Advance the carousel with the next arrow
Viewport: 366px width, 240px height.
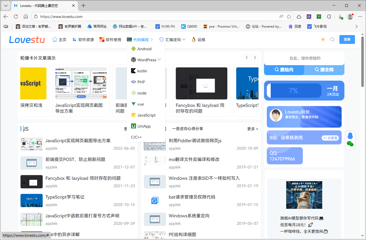coord(255,57)
